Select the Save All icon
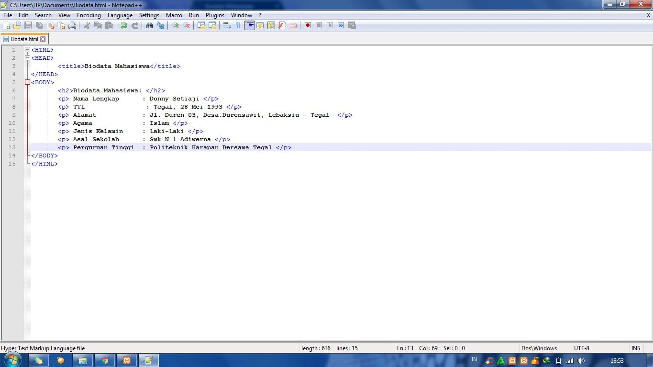This screenshot has width=653, height=367. 39,25
